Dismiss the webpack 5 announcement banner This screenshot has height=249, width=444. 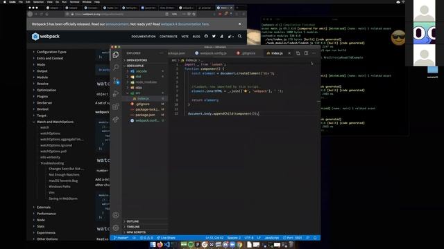[240, 24]
